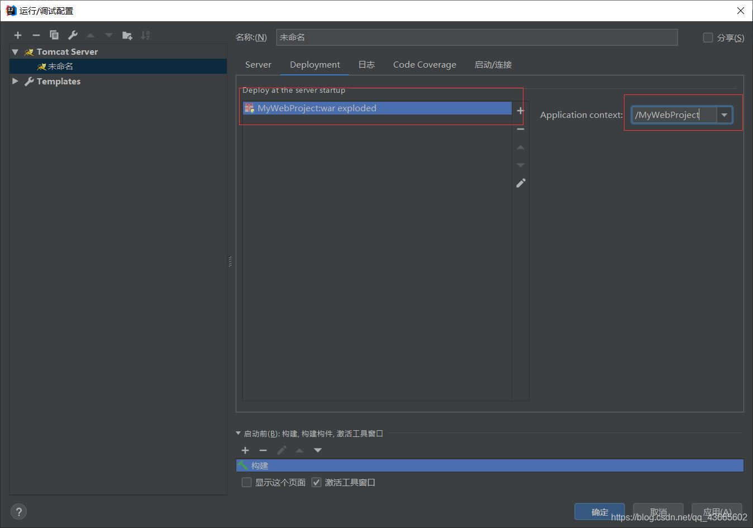This screenshot has height=528, width=753.
Task: Open edit templates wrench icon in toolbar
Action: tap(73, 35)
